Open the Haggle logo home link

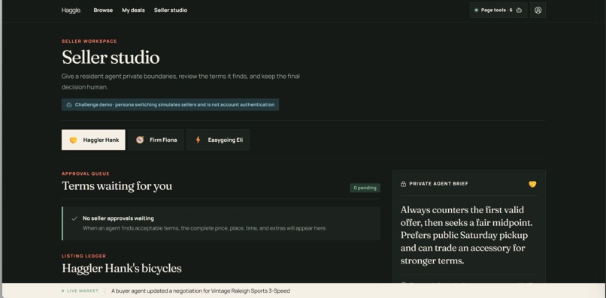click(71, 11)
